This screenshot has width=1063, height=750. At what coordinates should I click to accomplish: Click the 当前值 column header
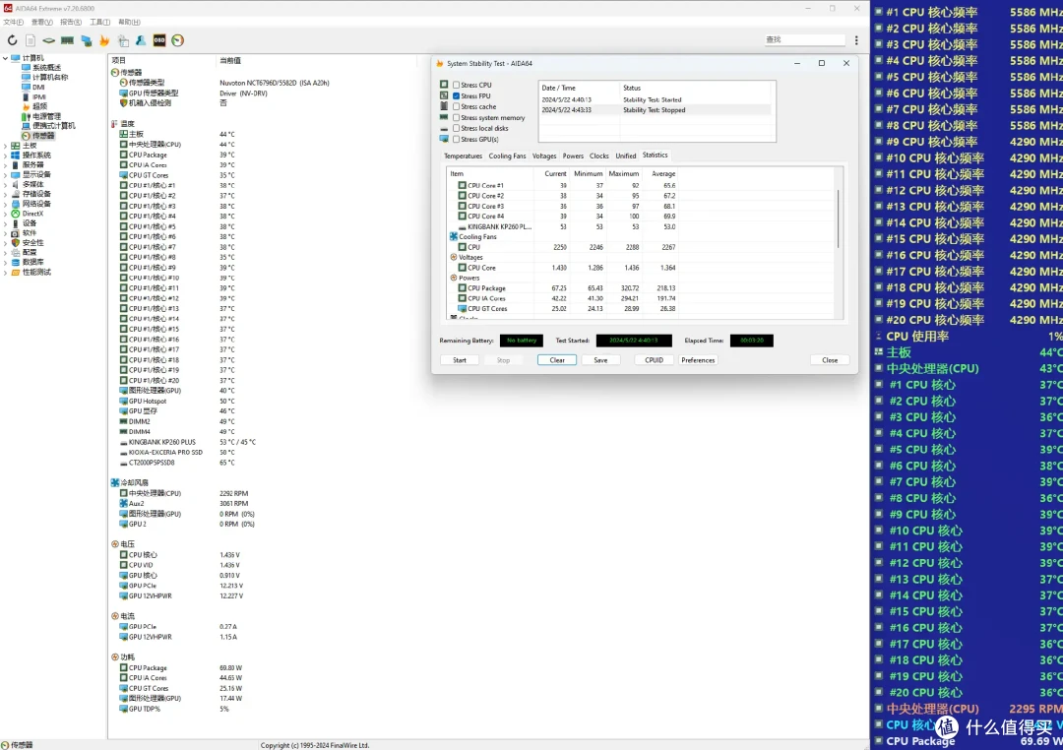point(230,61)
